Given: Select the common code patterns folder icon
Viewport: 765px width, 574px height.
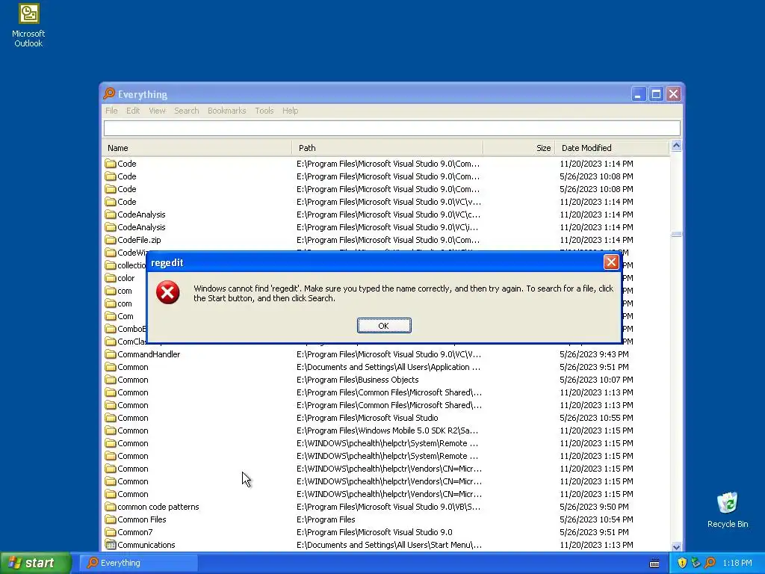Looking at the screenshot, I should pyautogui.click(x=111, y=507).
